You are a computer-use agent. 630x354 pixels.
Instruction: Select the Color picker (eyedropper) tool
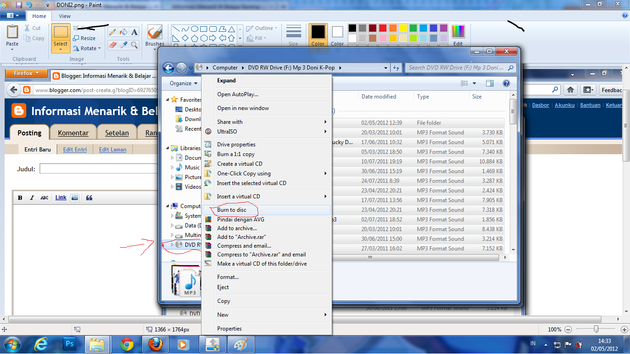[124, 45]
